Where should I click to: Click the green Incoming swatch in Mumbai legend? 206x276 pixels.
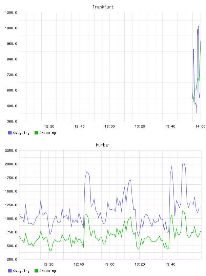tap(36, 271)
